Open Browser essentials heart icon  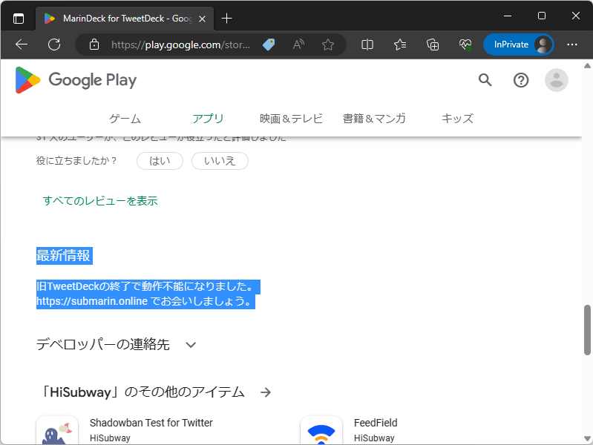tap(465, 44)
